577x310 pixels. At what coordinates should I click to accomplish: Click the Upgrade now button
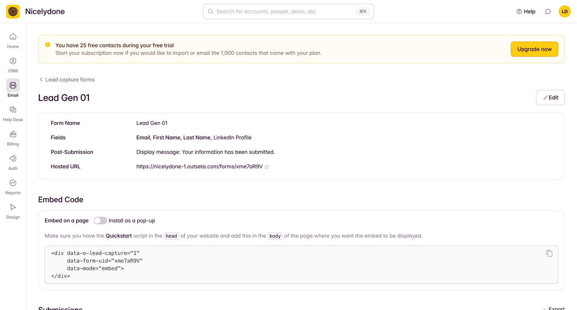click(x=534, y=49)
